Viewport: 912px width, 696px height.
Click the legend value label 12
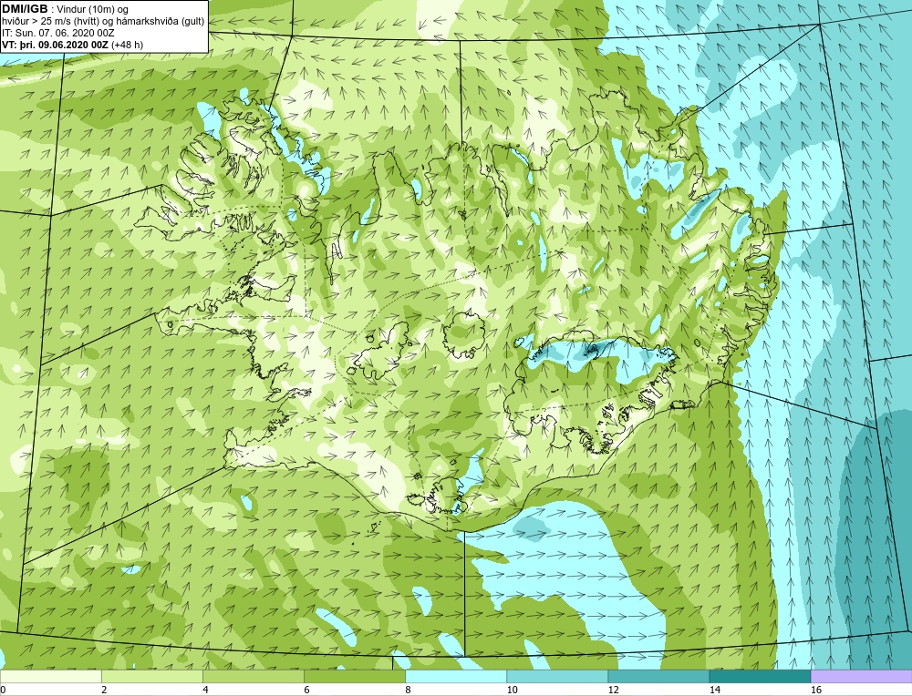pos(613,690)
